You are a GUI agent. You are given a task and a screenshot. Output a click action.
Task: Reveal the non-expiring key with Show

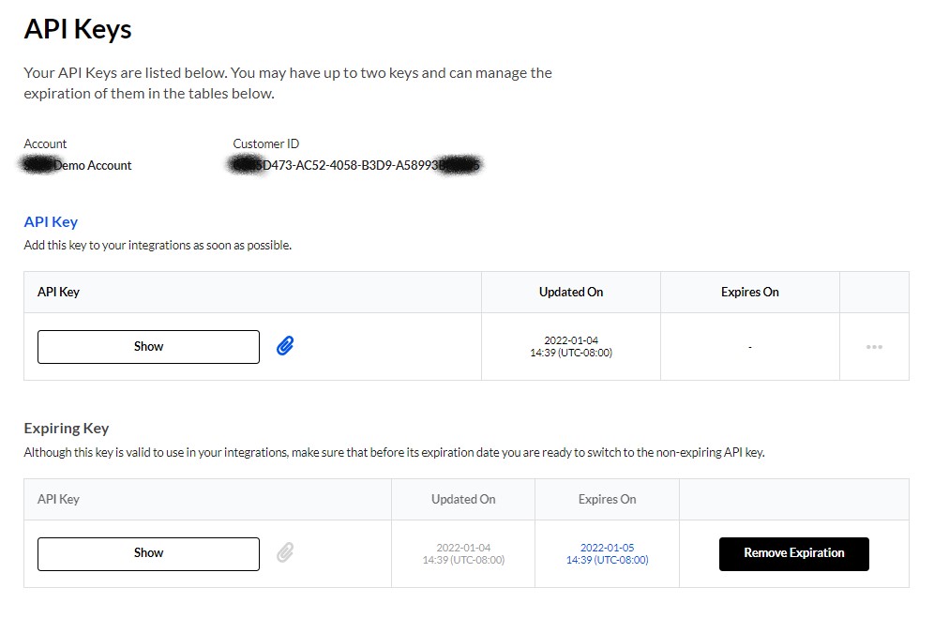(x=147, y=346)
